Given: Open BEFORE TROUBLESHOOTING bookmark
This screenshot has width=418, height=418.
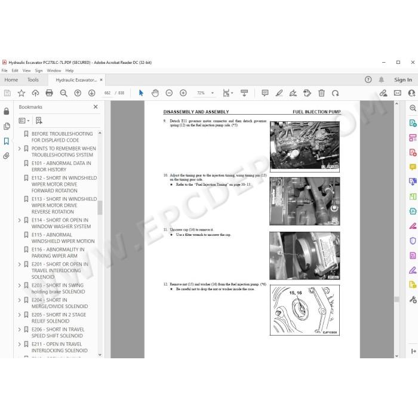Looking at the screenshot, I should coord(62,137).
